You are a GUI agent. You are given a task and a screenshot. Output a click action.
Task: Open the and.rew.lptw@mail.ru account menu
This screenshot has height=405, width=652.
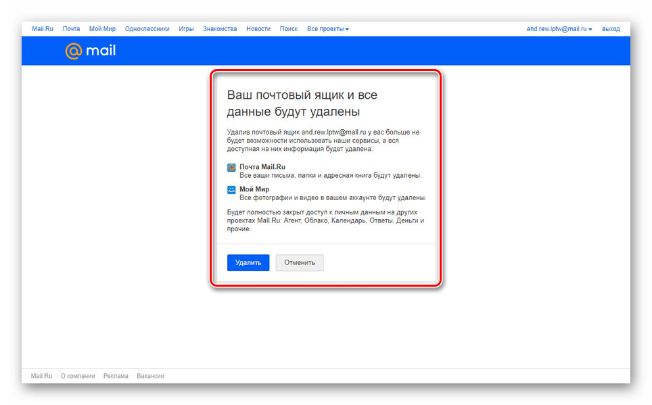(x=559, y=29)
